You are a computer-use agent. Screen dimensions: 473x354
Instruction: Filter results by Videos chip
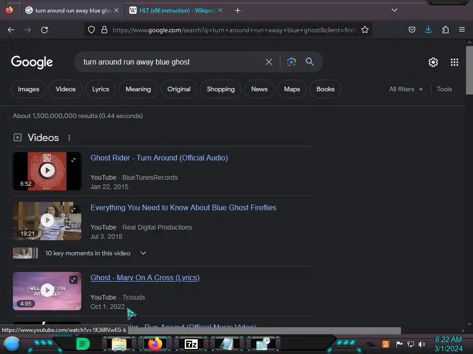tap(66, 89)
